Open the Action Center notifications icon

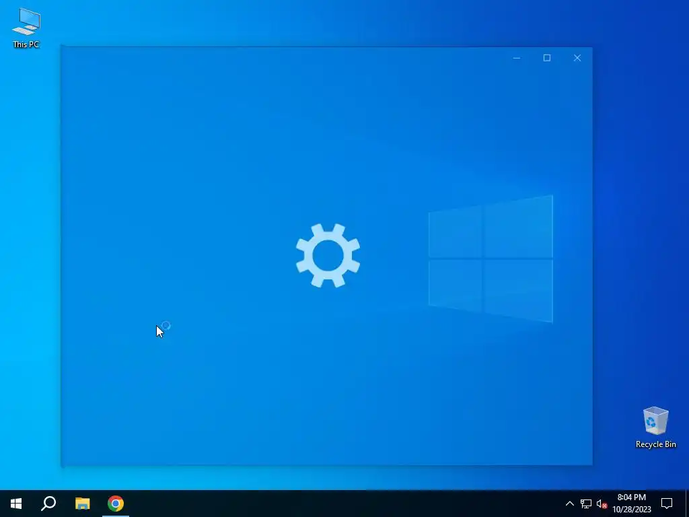(667, 504)
